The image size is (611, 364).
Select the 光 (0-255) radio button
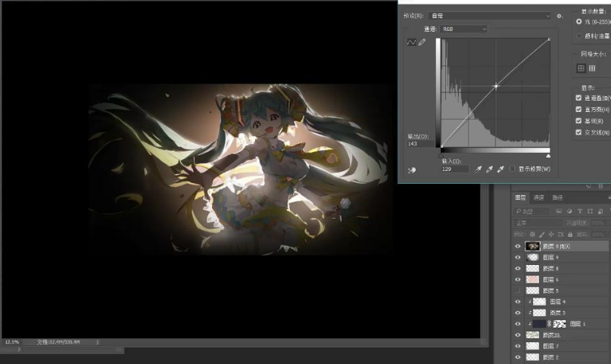tap(580, 22)
